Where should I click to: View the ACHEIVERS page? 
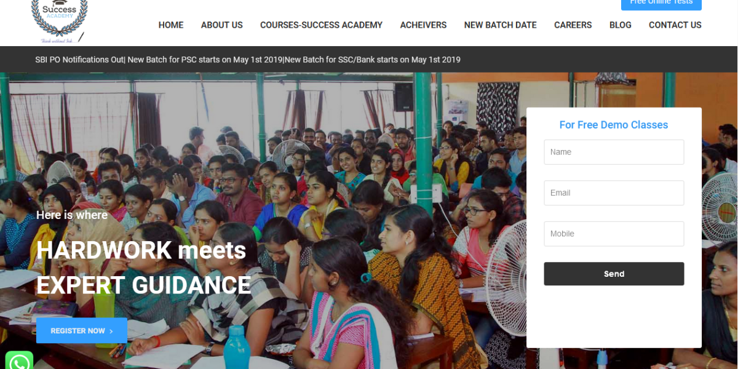pos(423,25)
